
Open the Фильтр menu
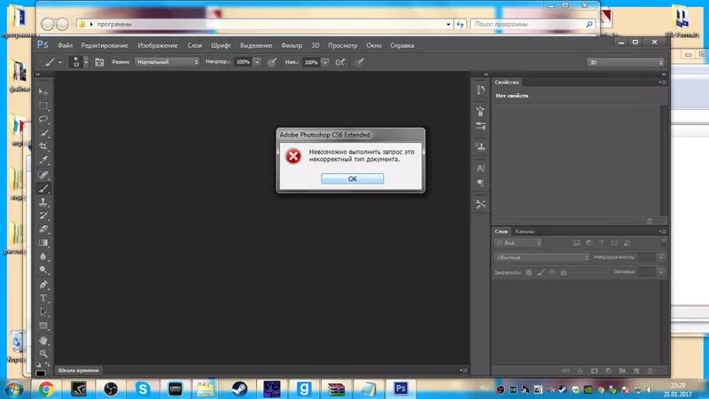pos(292,45)
